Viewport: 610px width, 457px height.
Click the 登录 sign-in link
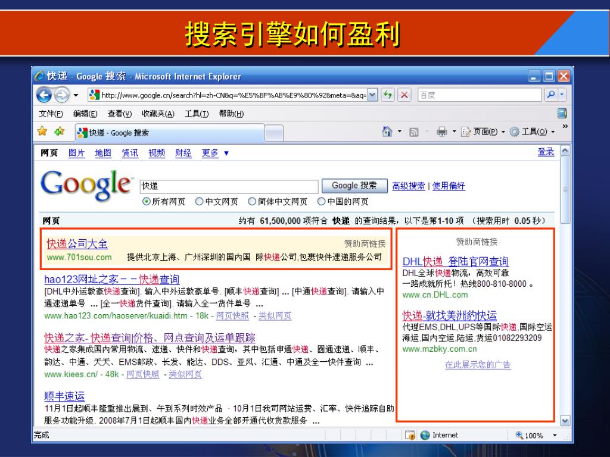pyautogui.click(x=546, y=152)
